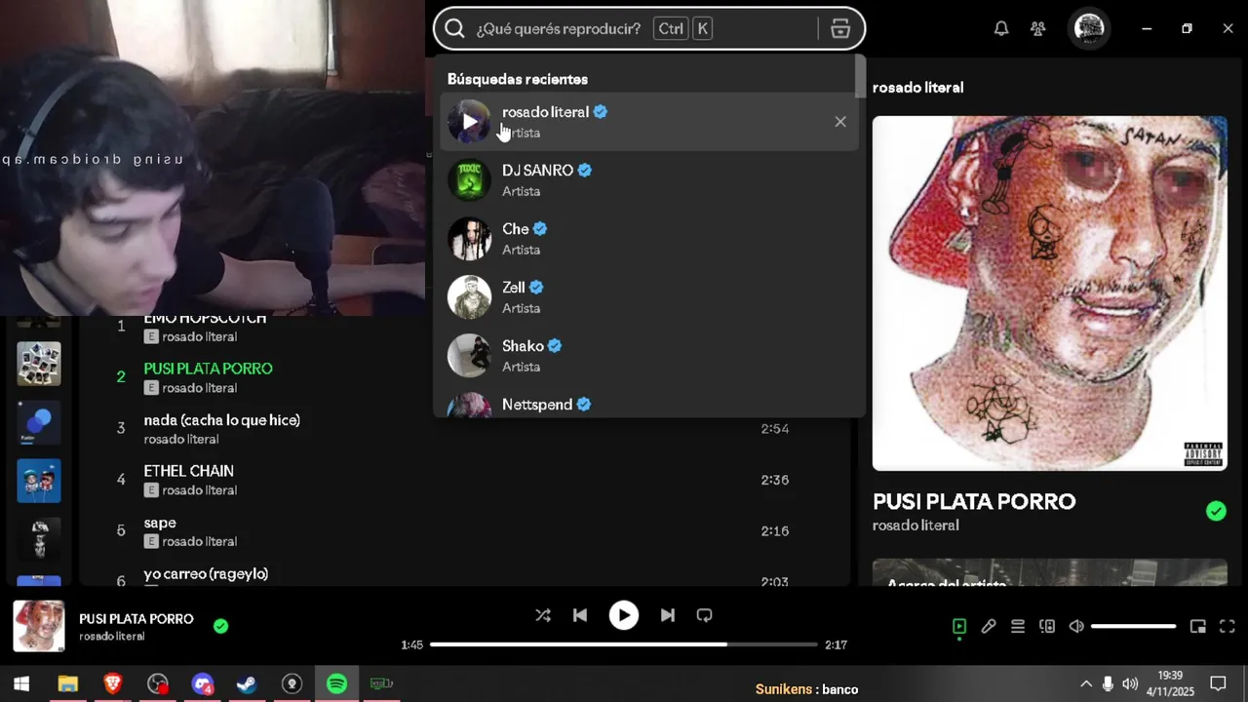Click PUSI PLATA PORRO title in bottom bar
The width and height of the screenshot is (1248, 702).
136,619
